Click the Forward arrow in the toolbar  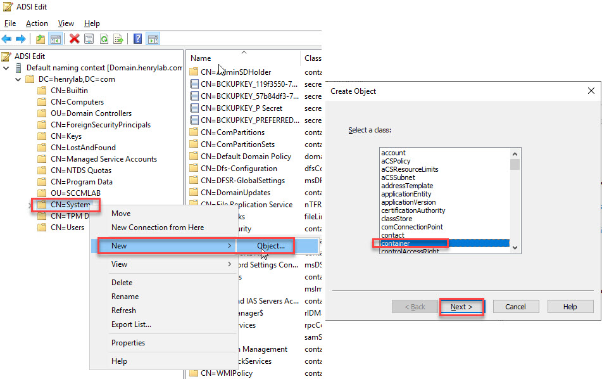pyautogui.click(x=20, y=39)
